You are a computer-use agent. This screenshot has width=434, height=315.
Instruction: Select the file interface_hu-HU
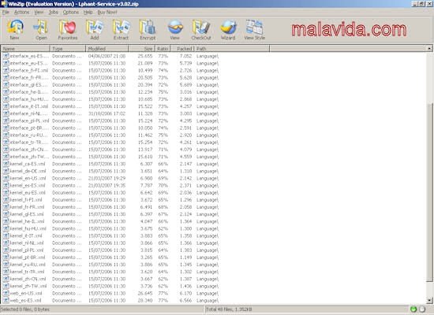click(x=29, y=99)
